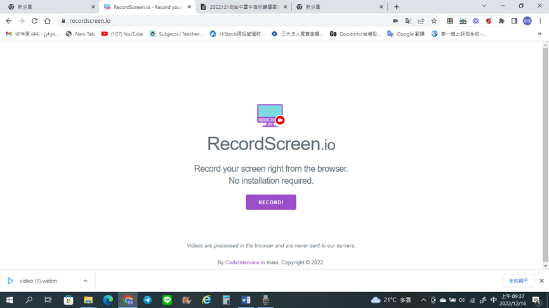Open taskbar search magnifier

click(29, 300)
